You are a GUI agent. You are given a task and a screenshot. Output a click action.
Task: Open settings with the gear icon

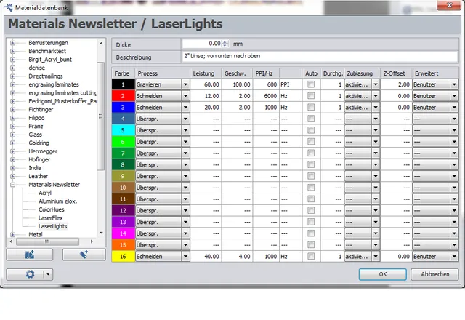(x=31, y=274)
